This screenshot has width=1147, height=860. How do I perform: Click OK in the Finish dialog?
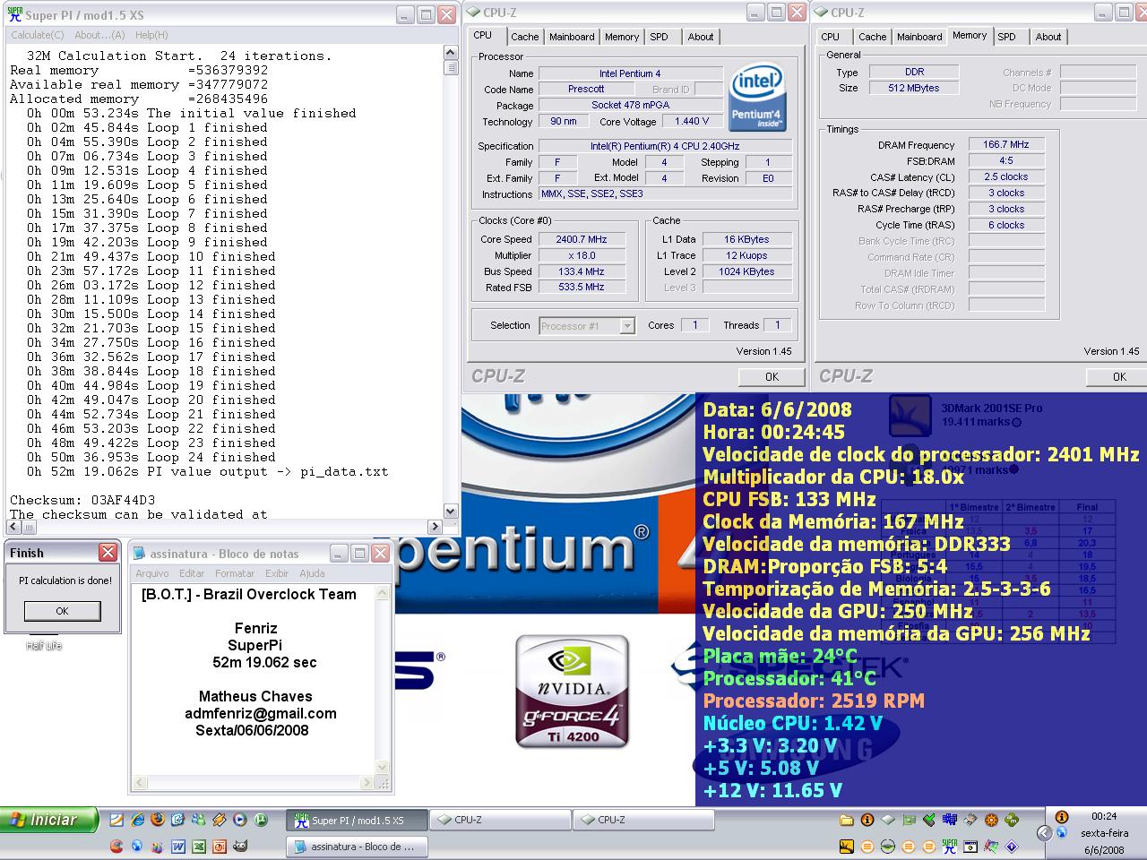[62, 611]
